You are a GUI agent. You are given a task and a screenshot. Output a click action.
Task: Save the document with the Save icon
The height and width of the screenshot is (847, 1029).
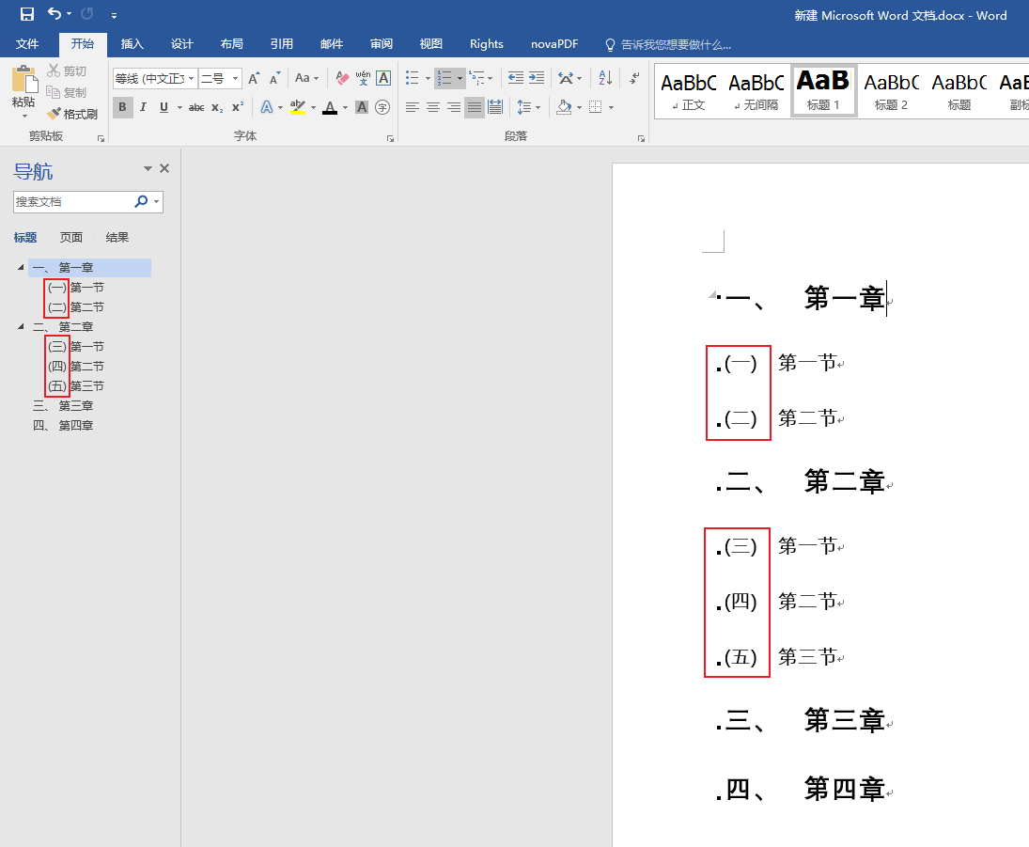coord(27,14)
